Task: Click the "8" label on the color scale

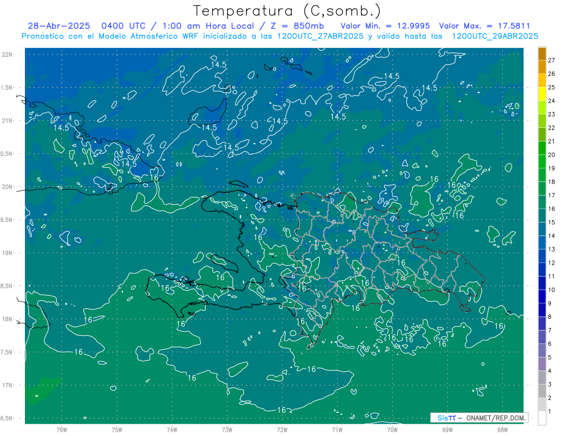Action: [x=550, y=317]
